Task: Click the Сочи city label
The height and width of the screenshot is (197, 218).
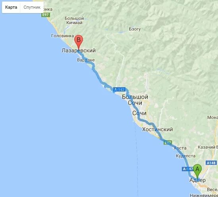Action: click(139, 113)
